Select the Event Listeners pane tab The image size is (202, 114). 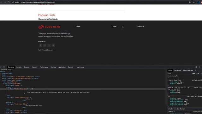[188, 70]
